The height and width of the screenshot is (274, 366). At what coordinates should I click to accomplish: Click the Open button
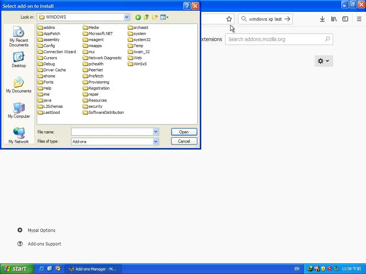[x=184, y=132]
